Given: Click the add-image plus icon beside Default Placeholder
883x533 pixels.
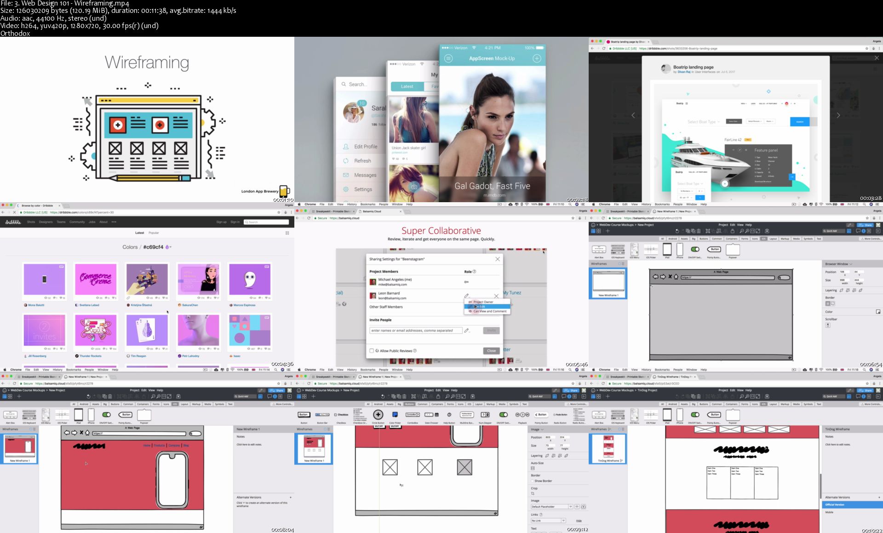Looking at the screenshot, I should click(577, 507).
